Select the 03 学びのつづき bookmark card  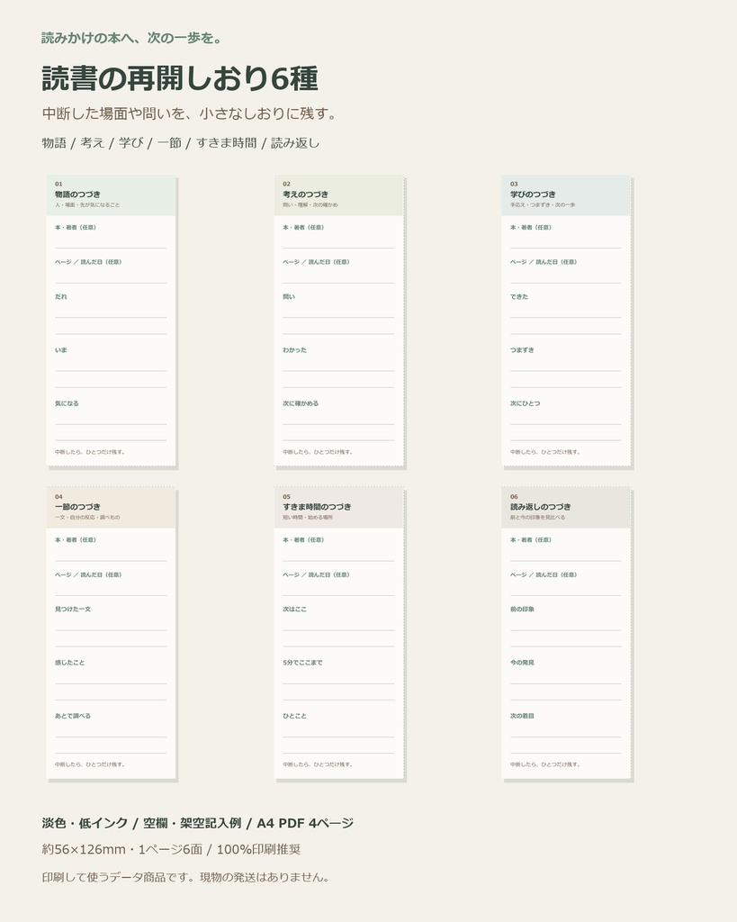pos(566,321)
